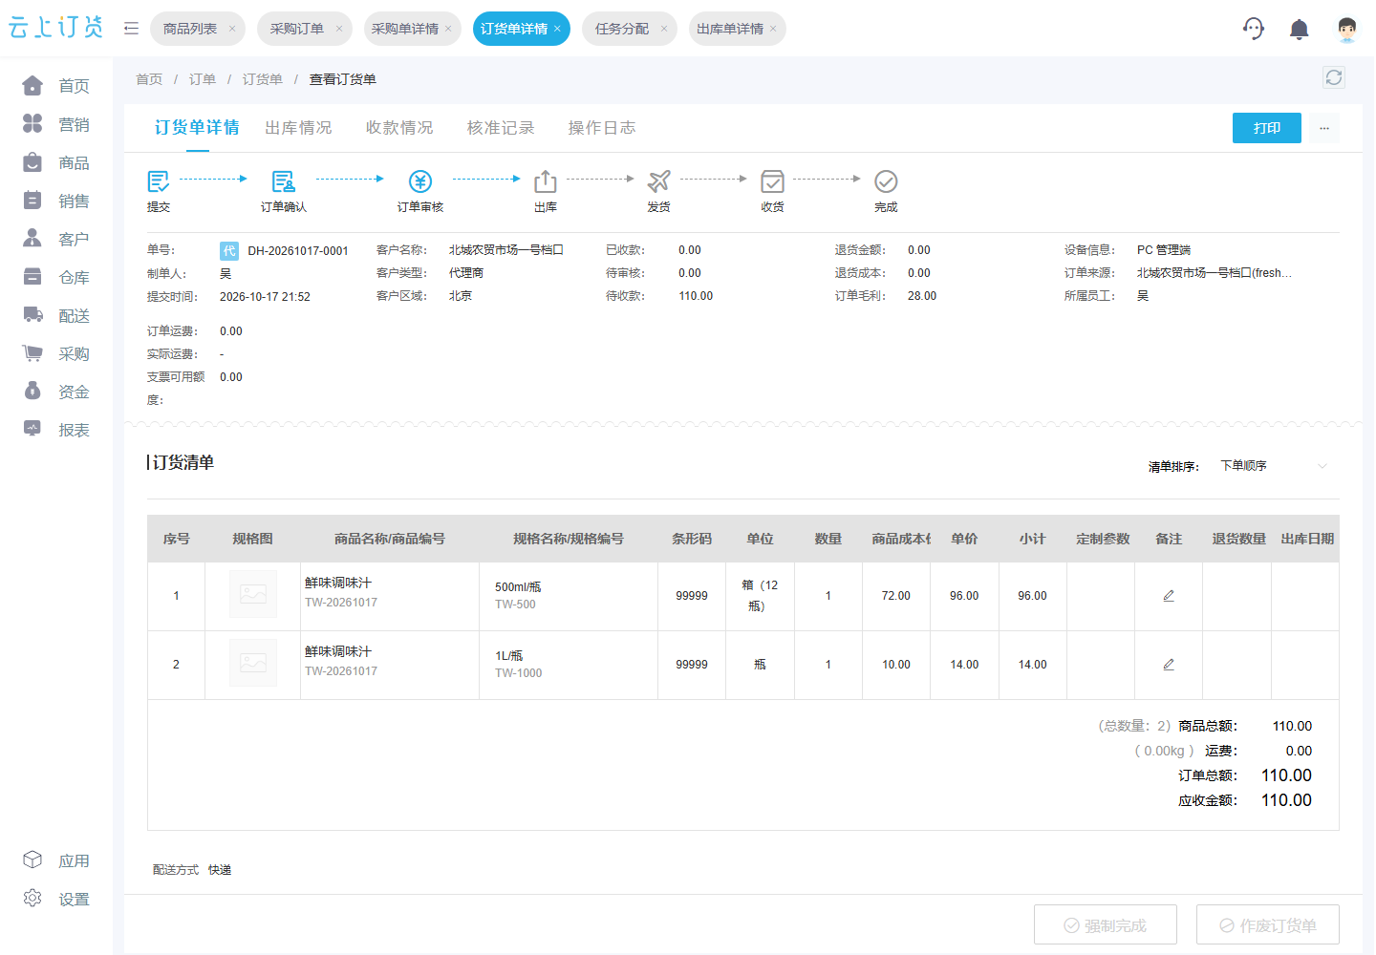Open the 配送 delivery sidebar section
This screenshot has width=1376, height=955.
[56, 315]
